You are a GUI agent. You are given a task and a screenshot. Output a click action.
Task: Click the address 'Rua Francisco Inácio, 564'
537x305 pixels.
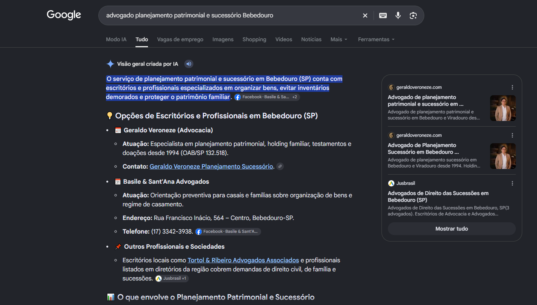[x=189, y=218]
